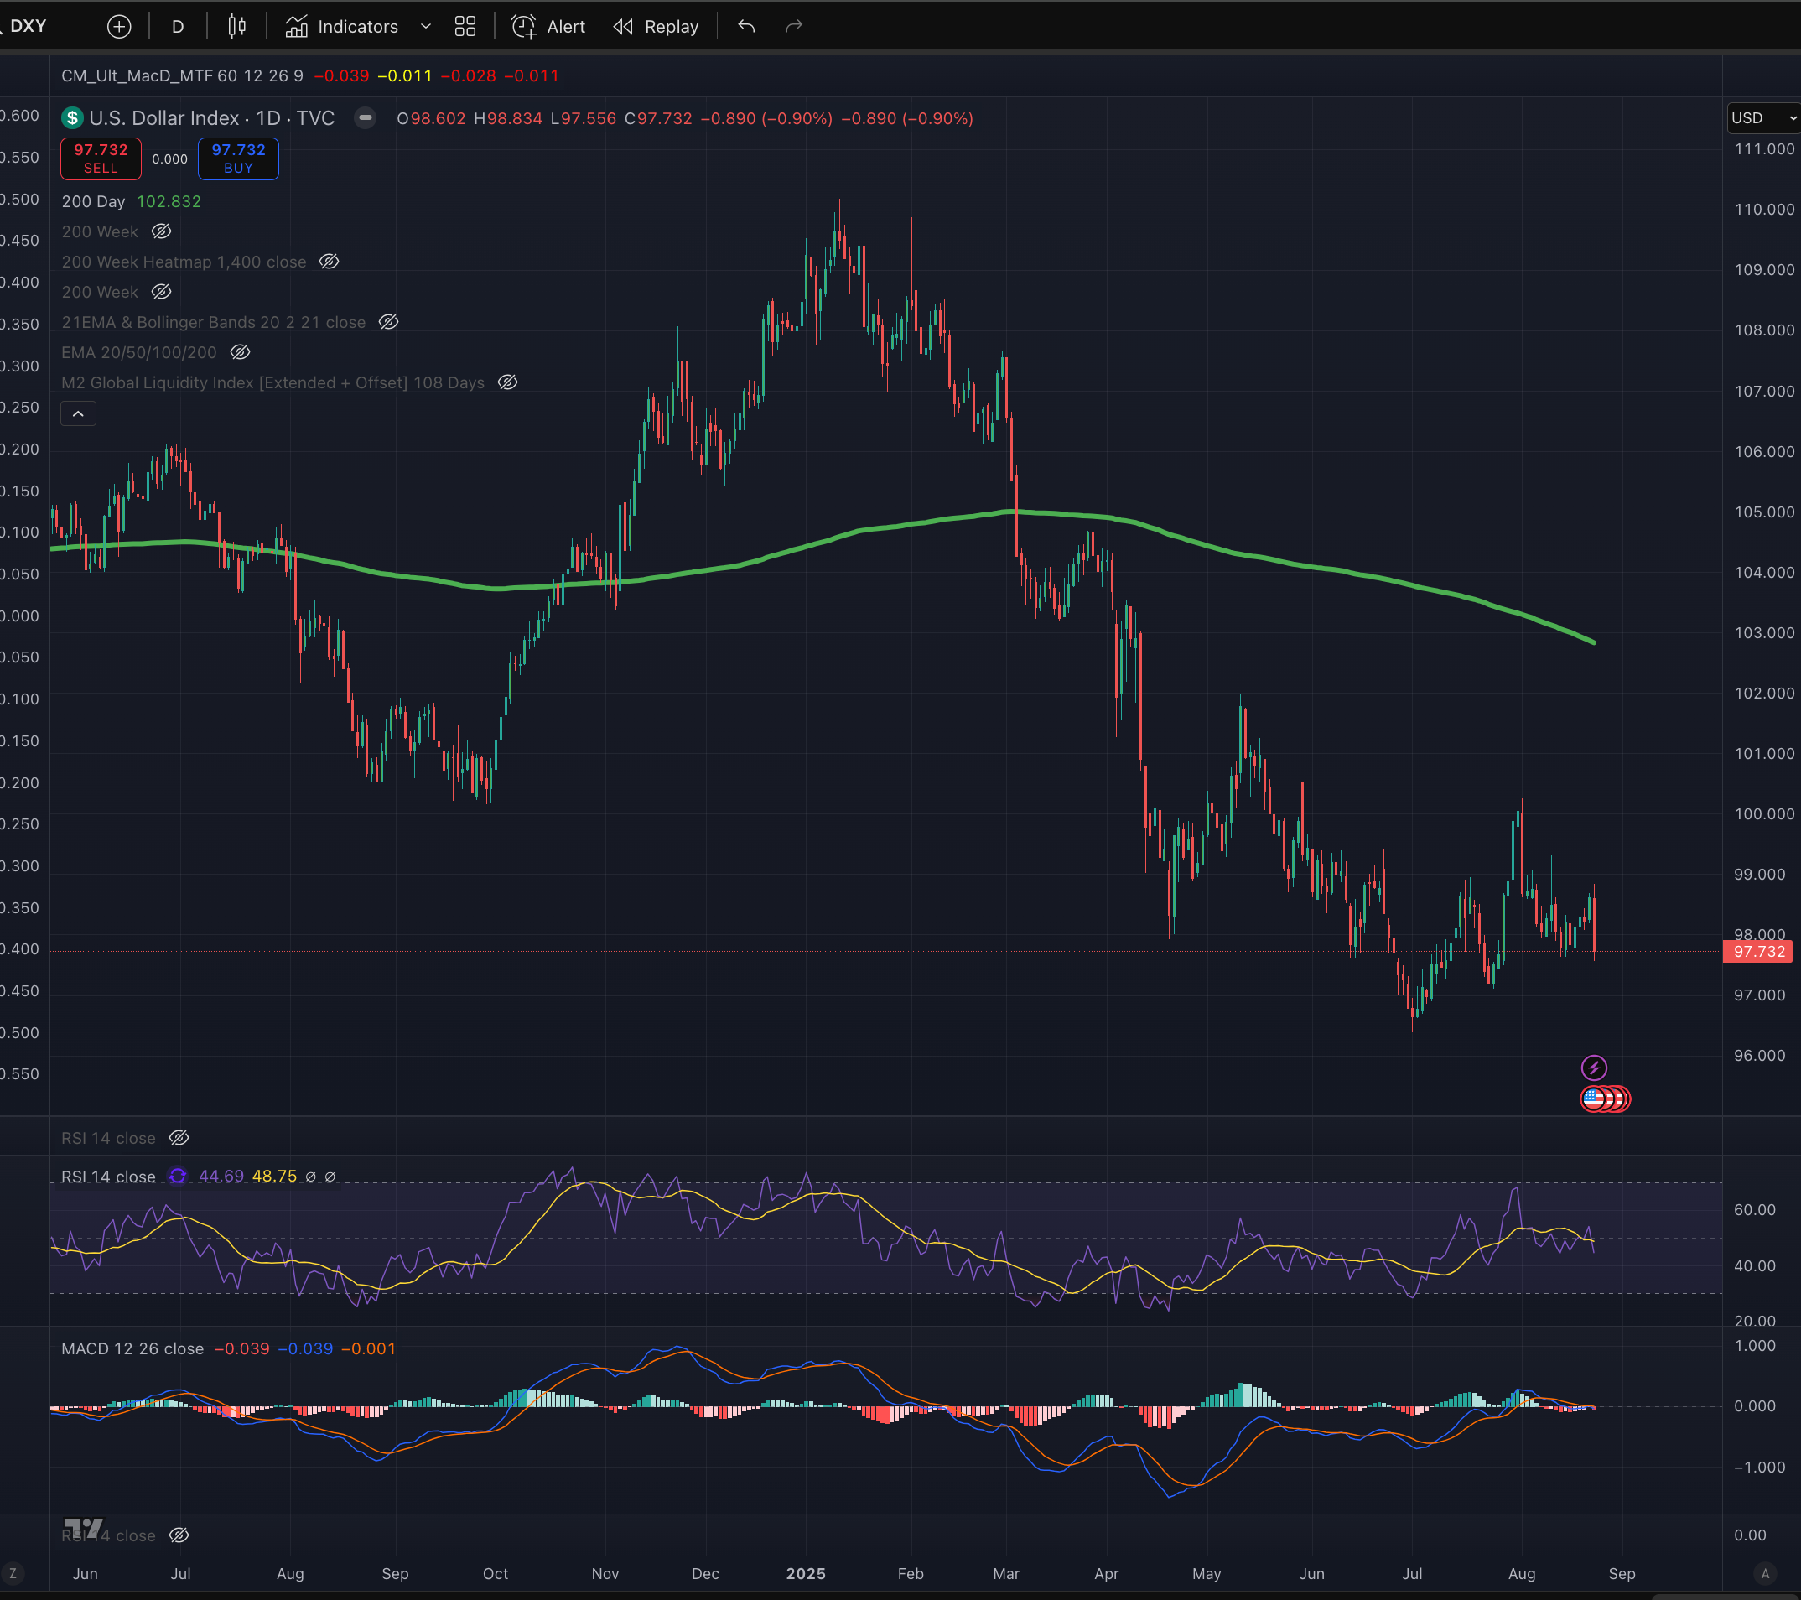Click the RSI purple circular refresh icon
Screen dimensions: 1801x1600
tap(178, 1177)
